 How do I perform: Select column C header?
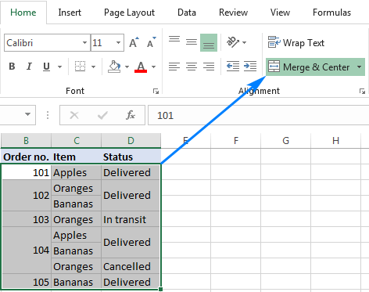pos(77,141)
